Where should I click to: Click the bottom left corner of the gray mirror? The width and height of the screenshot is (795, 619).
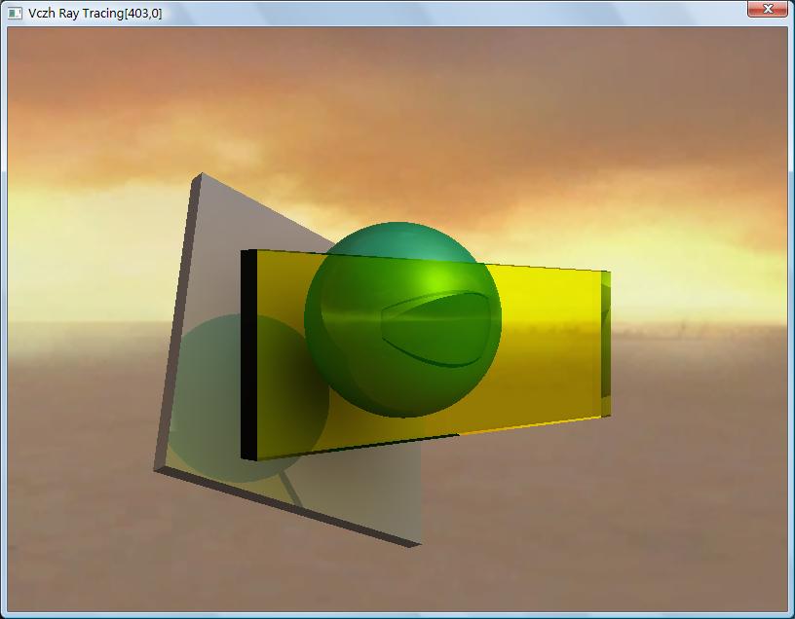(159, 469)
